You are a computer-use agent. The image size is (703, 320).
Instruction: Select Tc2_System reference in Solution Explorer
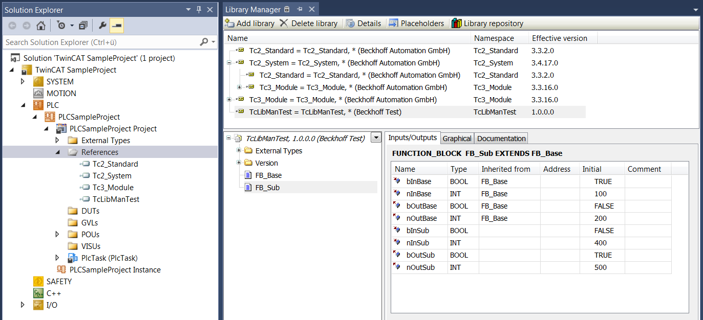[113, 175]
